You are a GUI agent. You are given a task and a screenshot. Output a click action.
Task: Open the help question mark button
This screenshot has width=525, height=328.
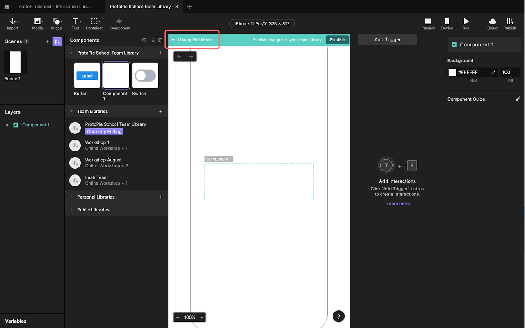coord(338,316)
